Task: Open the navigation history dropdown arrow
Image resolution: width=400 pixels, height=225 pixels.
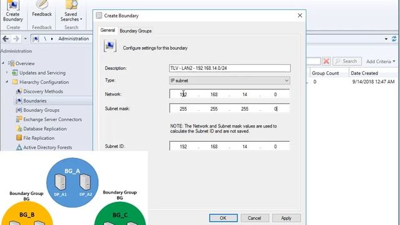Action: 25,39
